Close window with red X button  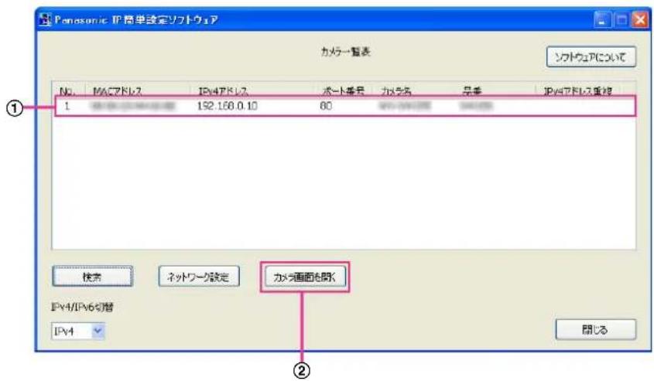click(x=640, y=19)
